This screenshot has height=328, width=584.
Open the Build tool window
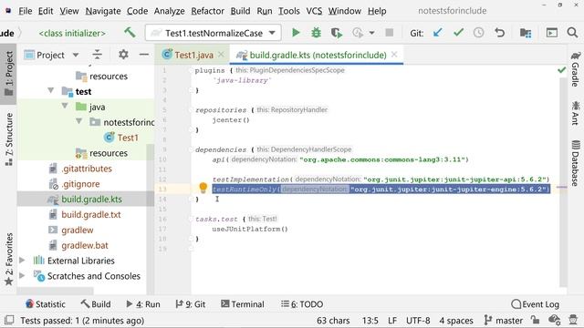(x=96, y=304)
